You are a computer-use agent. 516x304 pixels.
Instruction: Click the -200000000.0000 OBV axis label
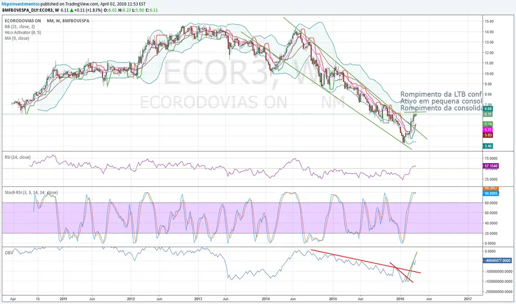(498, 291)
